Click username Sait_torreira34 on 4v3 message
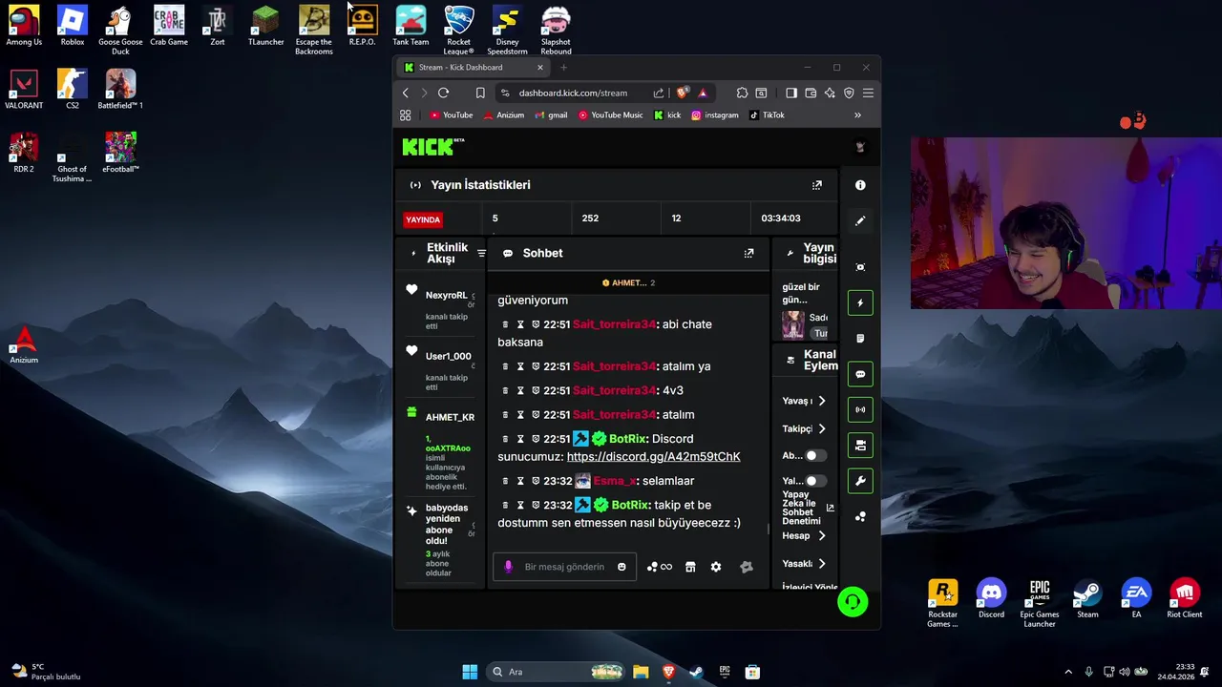 click(x=614, y=390)
